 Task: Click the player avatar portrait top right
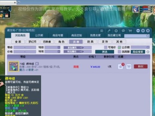click(x=135, y=9)
